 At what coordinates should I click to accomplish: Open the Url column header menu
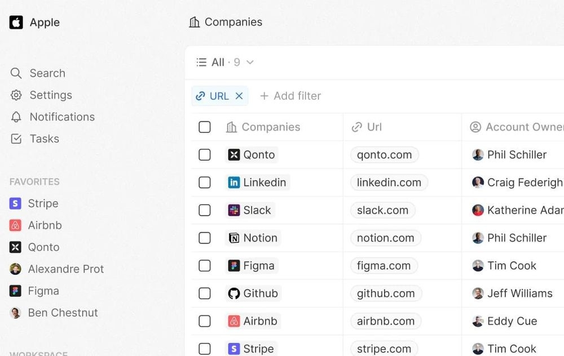click(x=374, y=127)
